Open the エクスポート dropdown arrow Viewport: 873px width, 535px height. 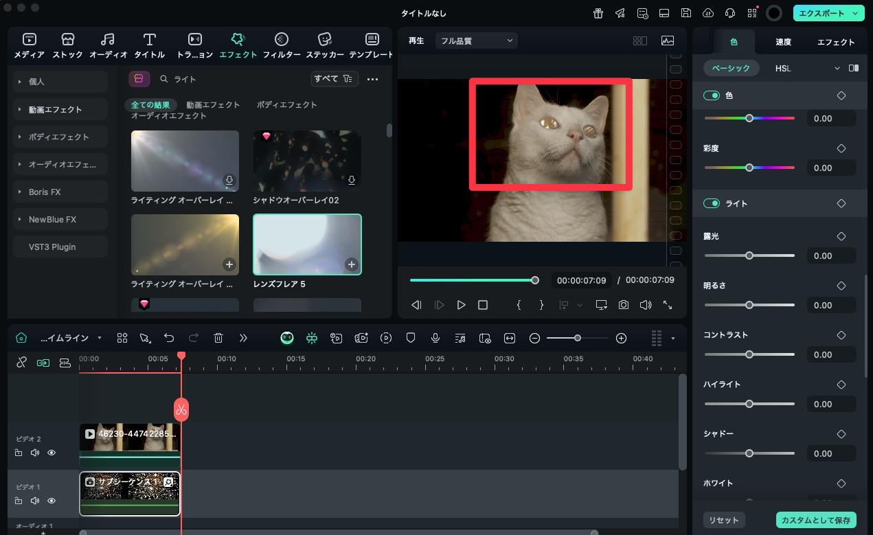(x=854, y=13)
